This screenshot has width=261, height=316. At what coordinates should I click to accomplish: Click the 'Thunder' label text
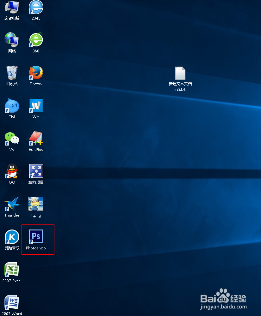coord(12,215)
